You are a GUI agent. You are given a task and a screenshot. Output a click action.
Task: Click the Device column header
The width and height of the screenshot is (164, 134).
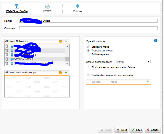[x=96, y=81]
